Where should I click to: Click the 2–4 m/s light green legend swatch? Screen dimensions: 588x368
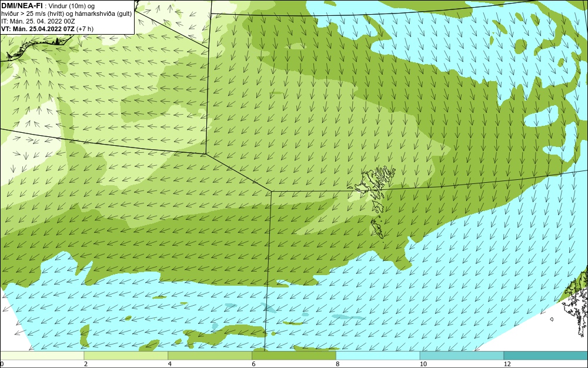tap(126, 356)
